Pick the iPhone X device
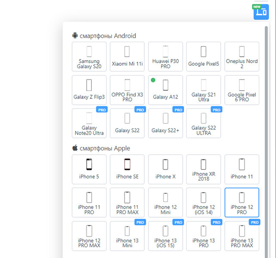This screenshot has width=276, height=258. coord(166,169)
